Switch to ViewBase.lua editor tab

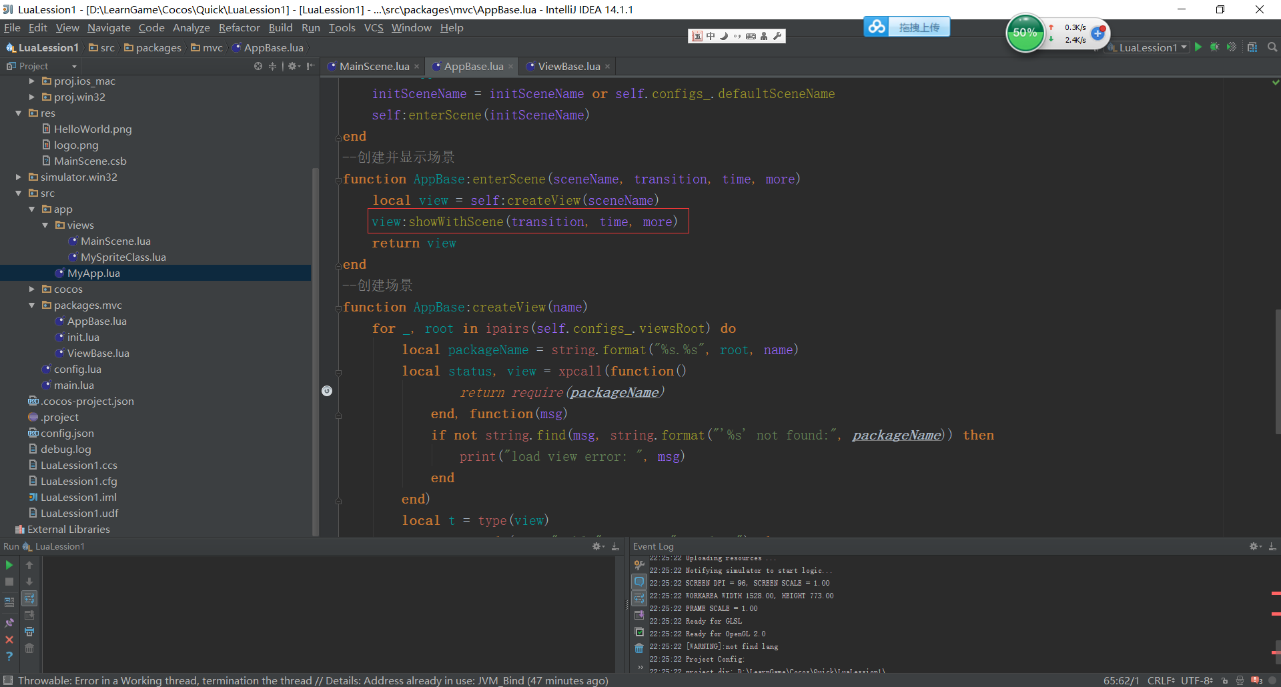pos(569,66)
